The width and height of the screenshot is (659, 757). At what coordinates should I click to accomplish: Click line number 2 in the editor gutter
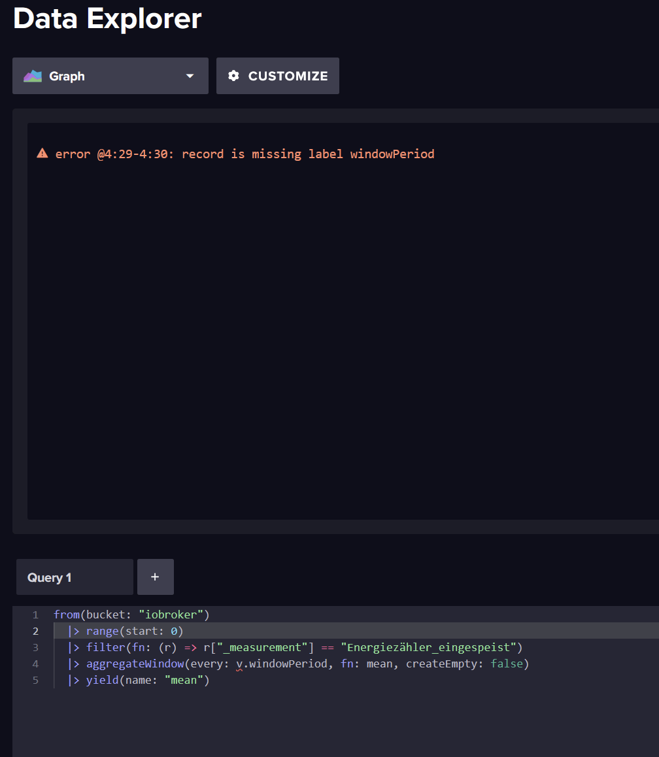(x=35, y=631)
